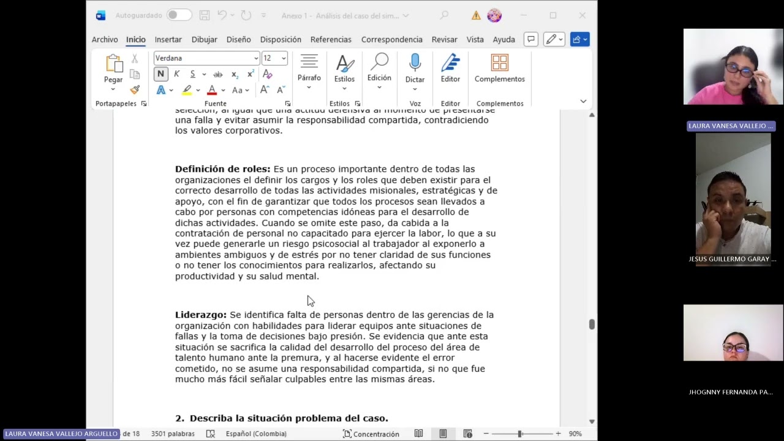
Task: Click the word count 3501 palabras
Action: tap(173, 434)
